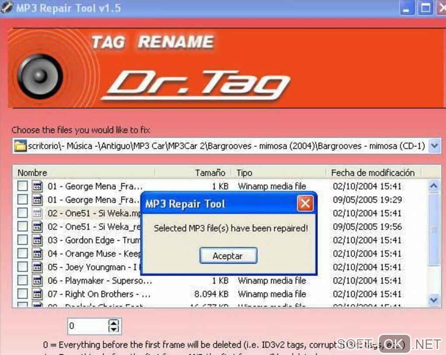Click file icon of 02 - One51 - Si Weka_re row
The width and height of the screenshot is (446, 355).
[x=37, y=226]
